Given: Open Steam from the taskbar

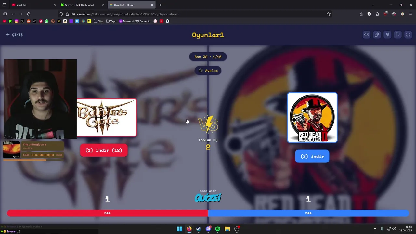Looking at the screenshot, I should tap(199, 229).
